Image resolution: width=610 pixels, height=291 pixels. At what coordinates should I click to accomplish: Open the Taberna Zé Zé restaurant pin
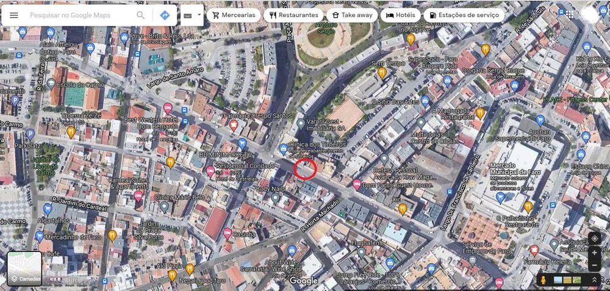(x=71, y=132)
